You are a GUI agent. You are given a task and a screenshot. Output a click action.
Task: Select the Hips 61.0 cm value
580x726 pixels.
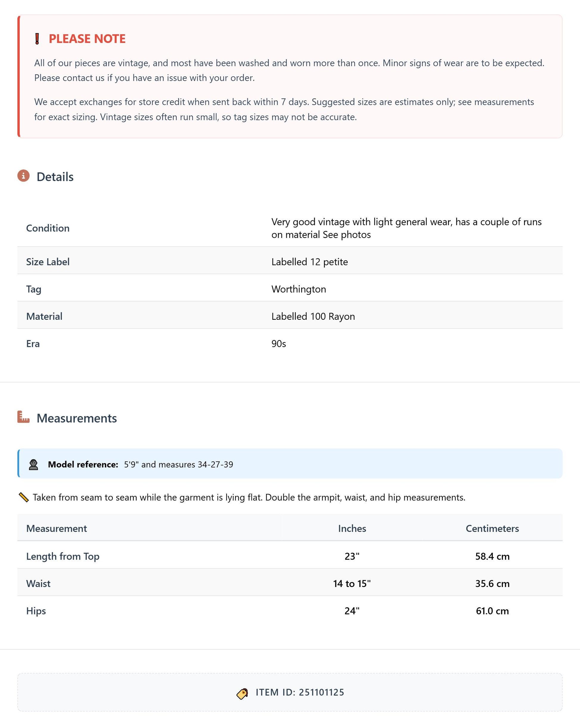[492, 611]
